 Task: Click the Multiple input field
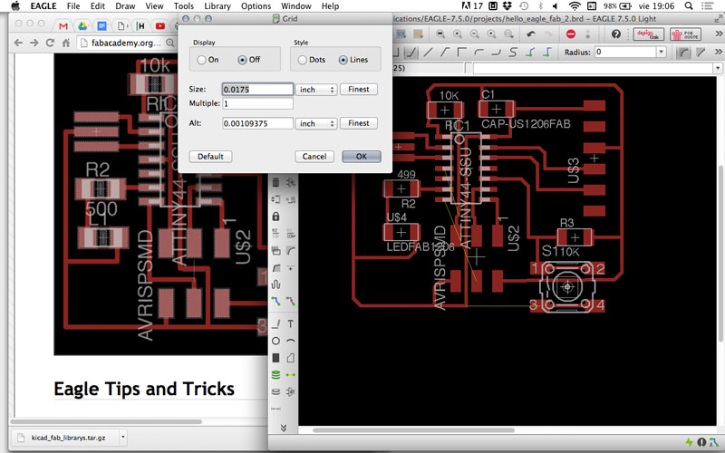(x=257, y=103)
